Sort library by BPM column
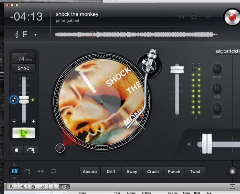Screen dimensions: 240x194 [x=197, y=193]
